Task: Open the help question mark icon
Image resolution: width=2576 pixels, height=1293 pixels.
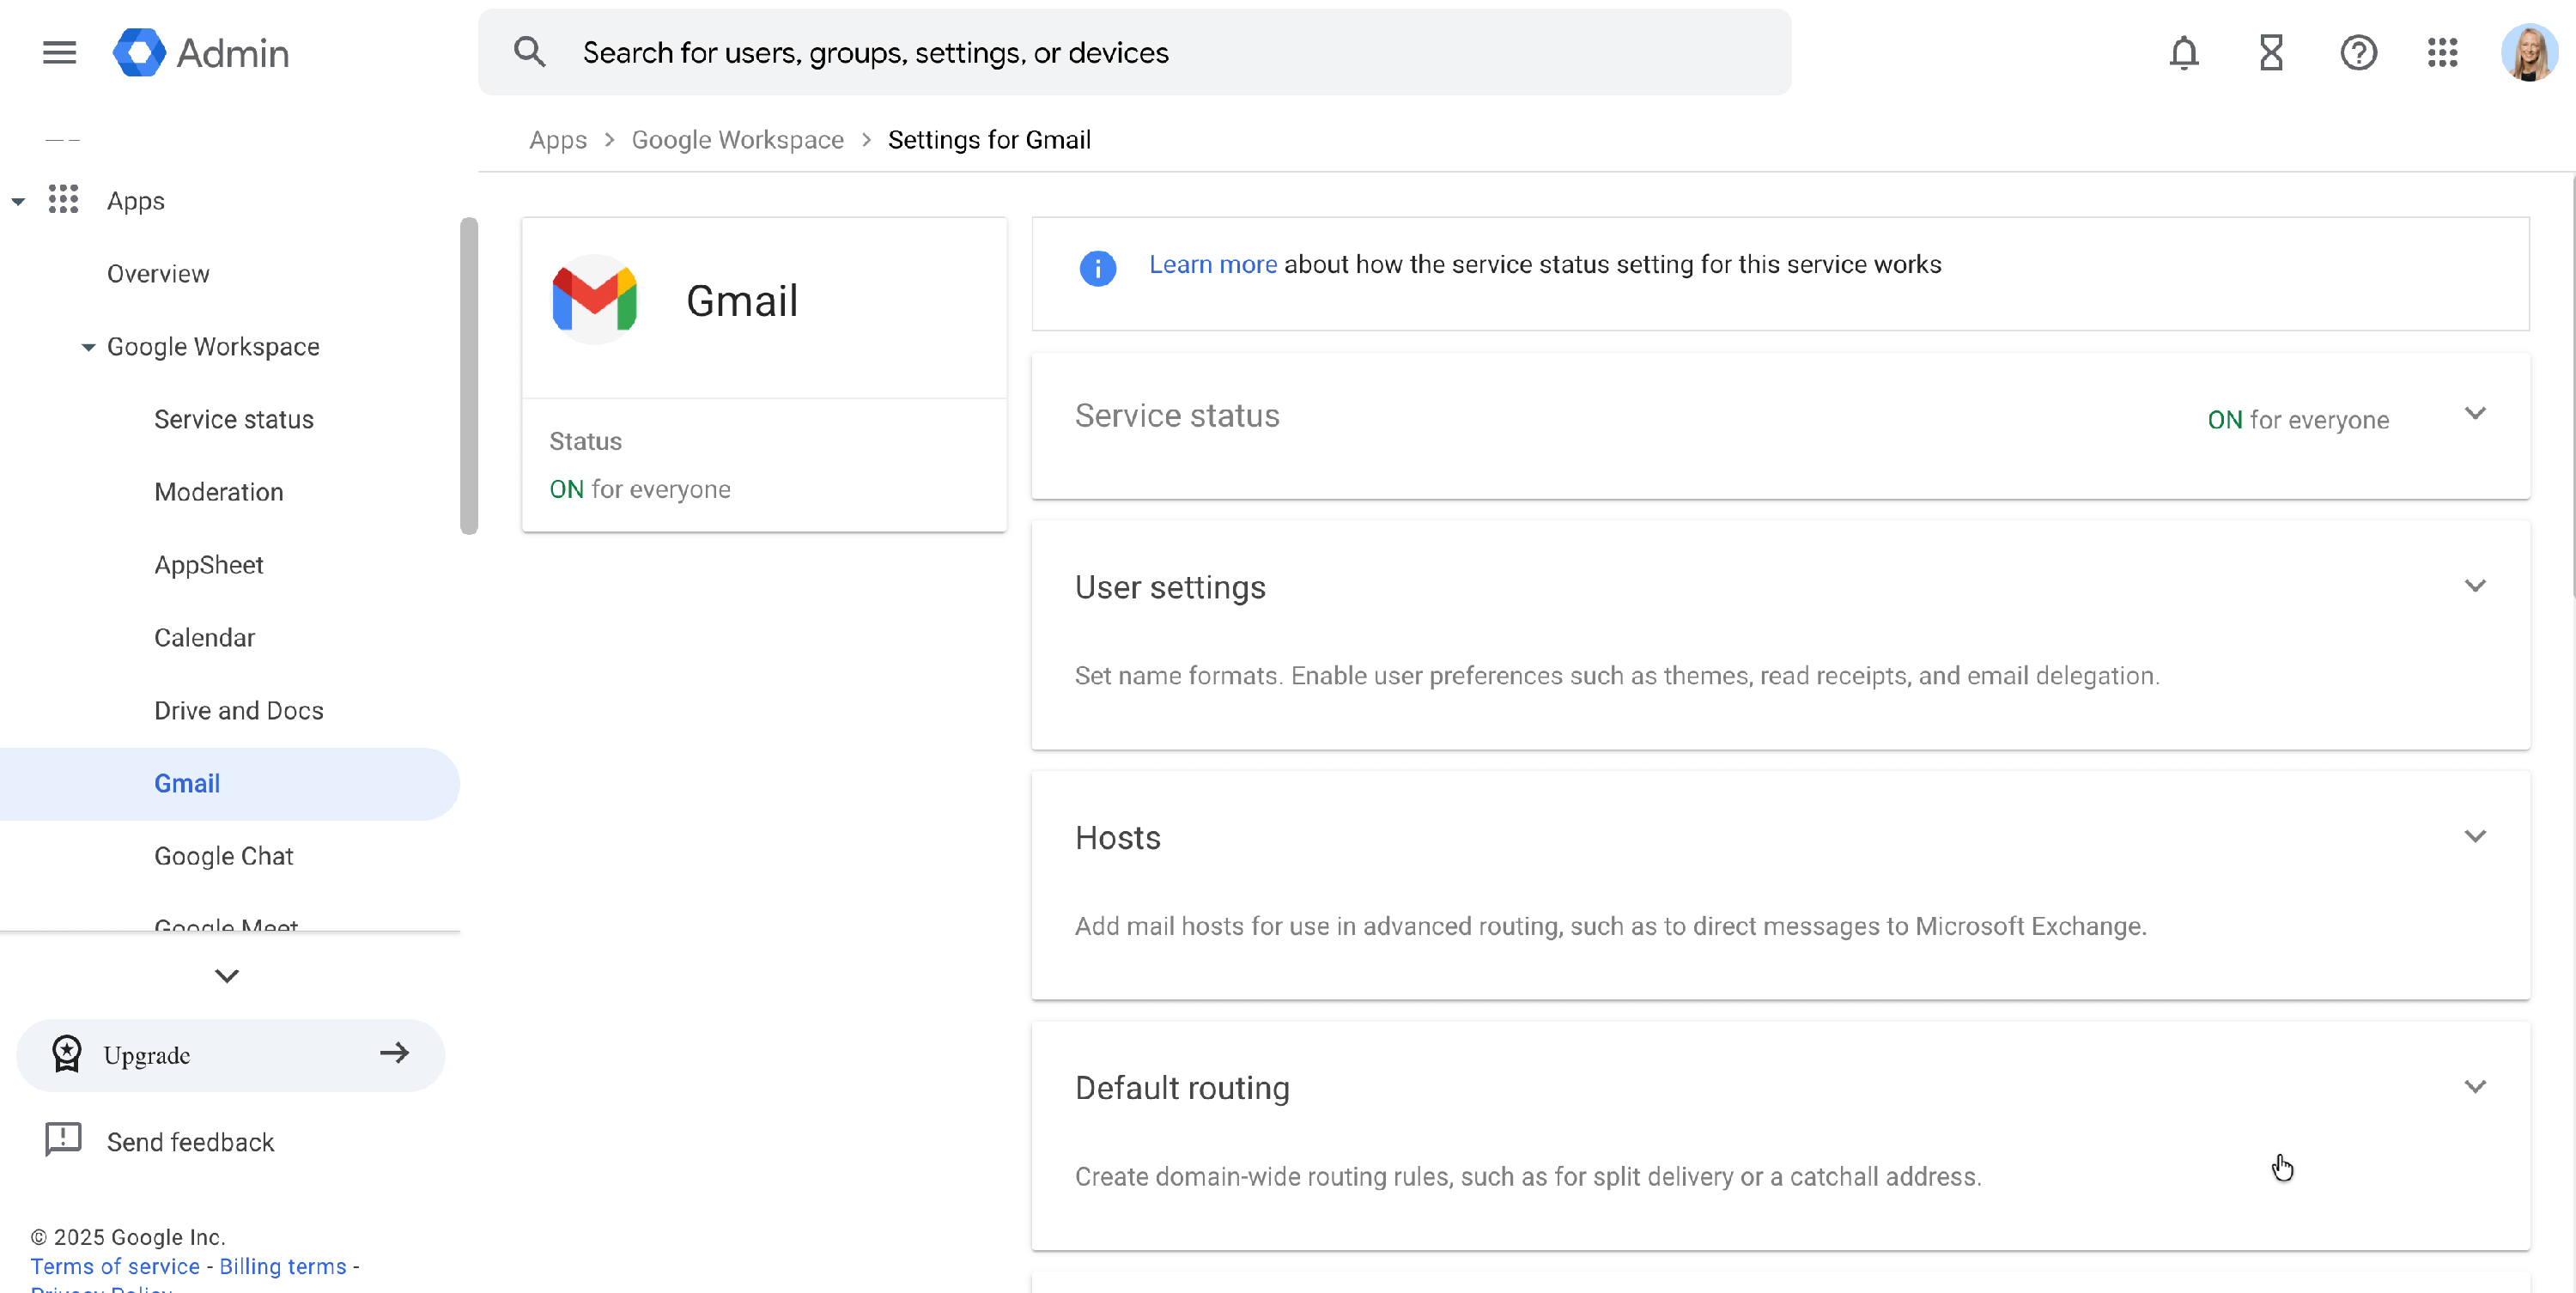Action: (2357, 52)
